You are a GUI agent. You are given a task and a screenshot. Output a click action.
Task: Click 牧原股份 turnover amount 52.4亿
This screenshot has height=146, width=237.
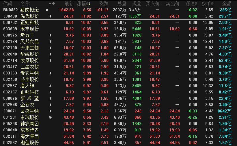tap(225, 61)
